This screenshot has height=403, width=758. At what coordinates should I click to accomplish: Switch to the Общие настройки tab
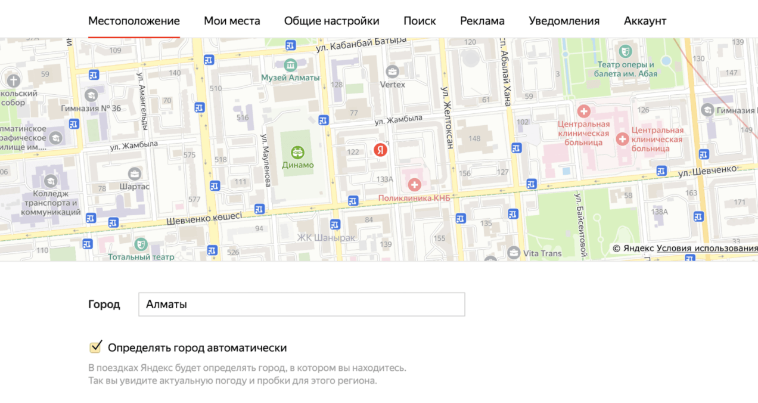click(x=331, y=21)
